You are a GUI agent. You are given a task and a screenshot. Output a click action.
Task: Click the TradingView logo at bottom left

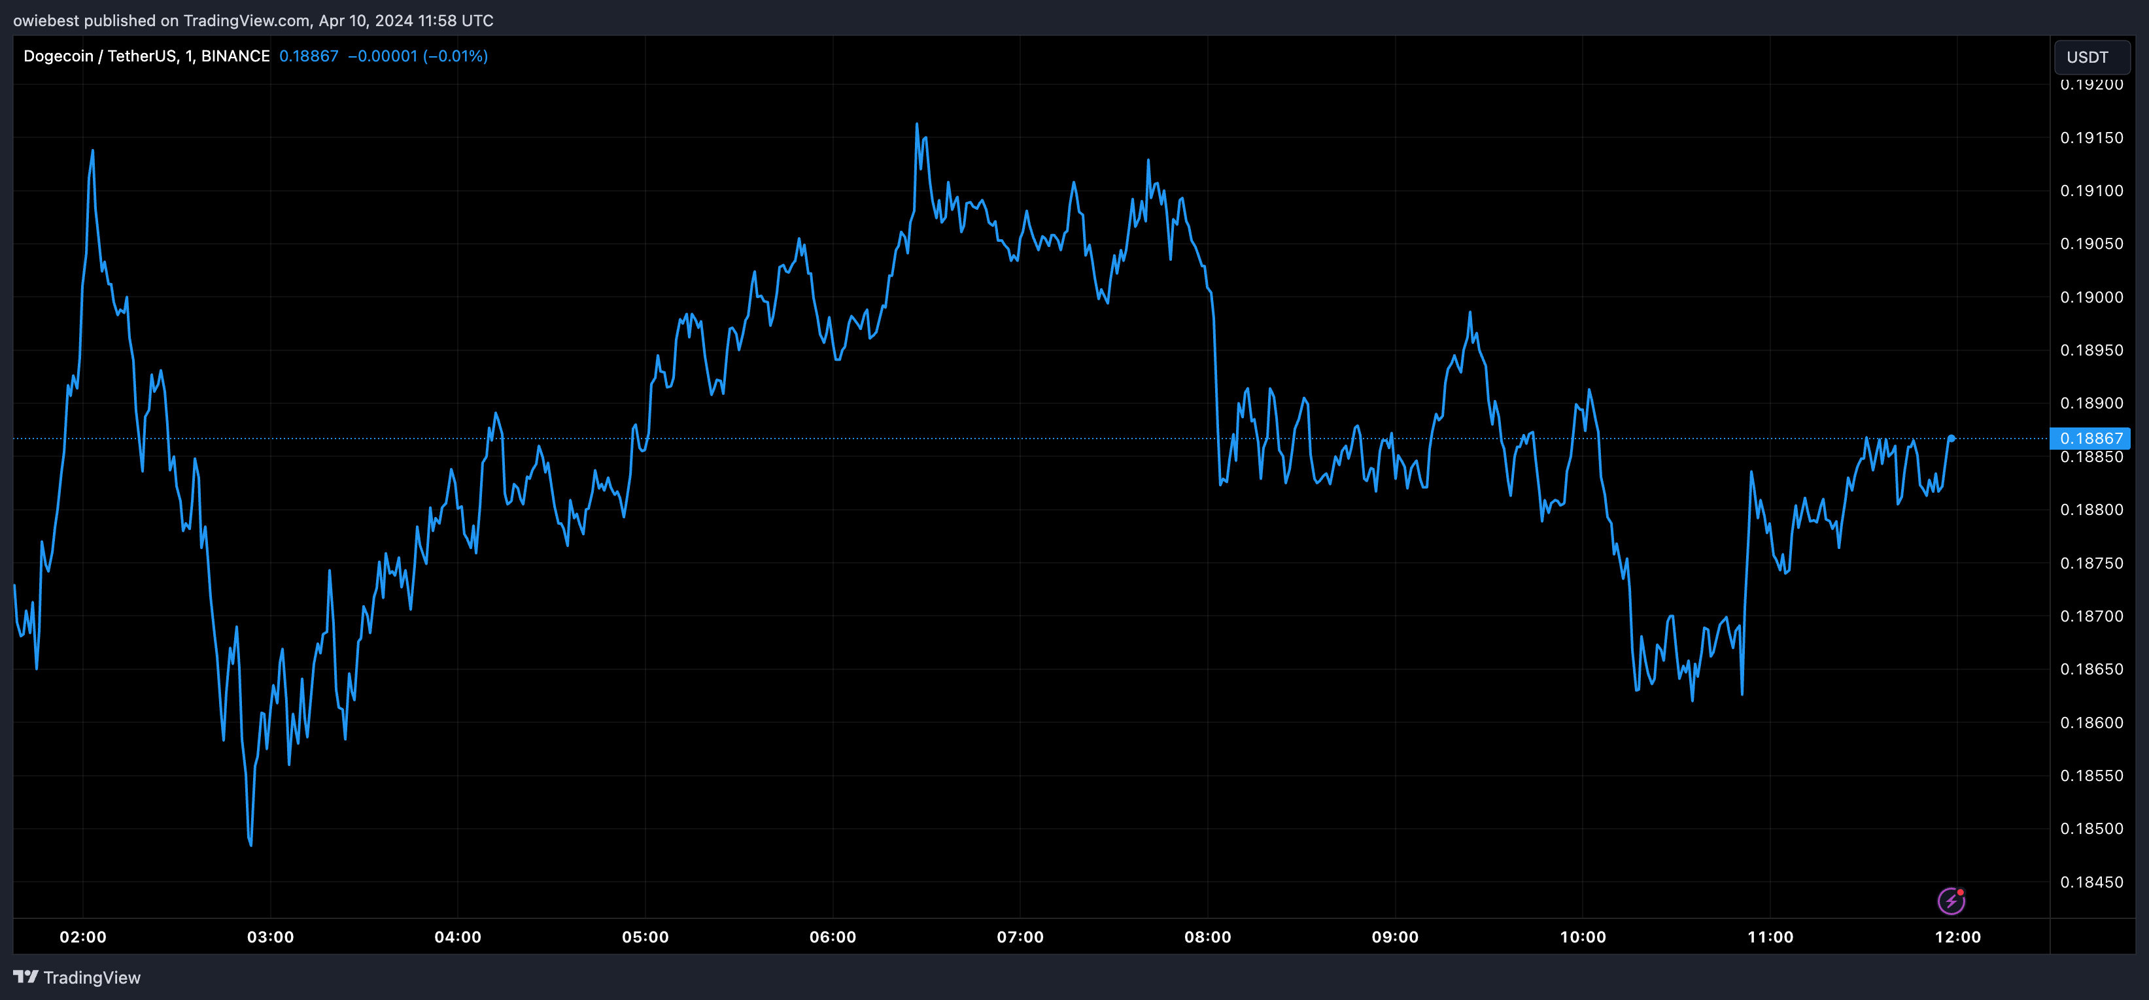77,978
